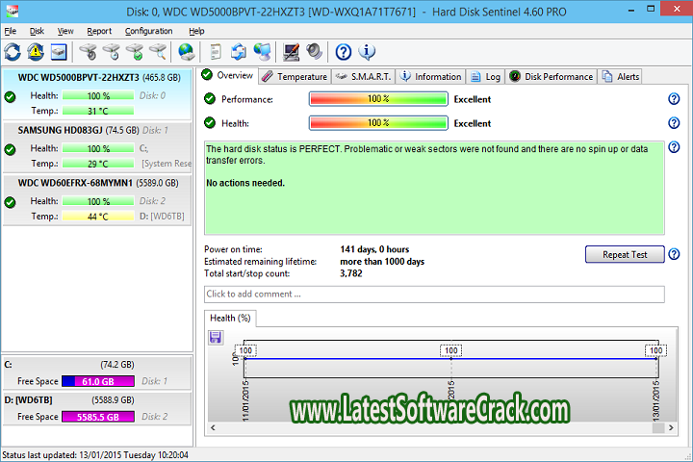Image resolution: width=693 pixels, height=462 pixels.
Task: Click the yellow warning alert toolbar icon
Action: click(x=36, y=52)
